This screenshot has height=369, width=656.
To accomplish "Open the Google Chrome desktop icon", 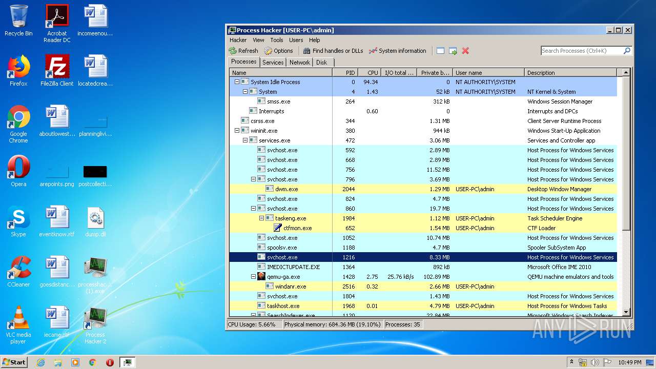I will (18, 124).
